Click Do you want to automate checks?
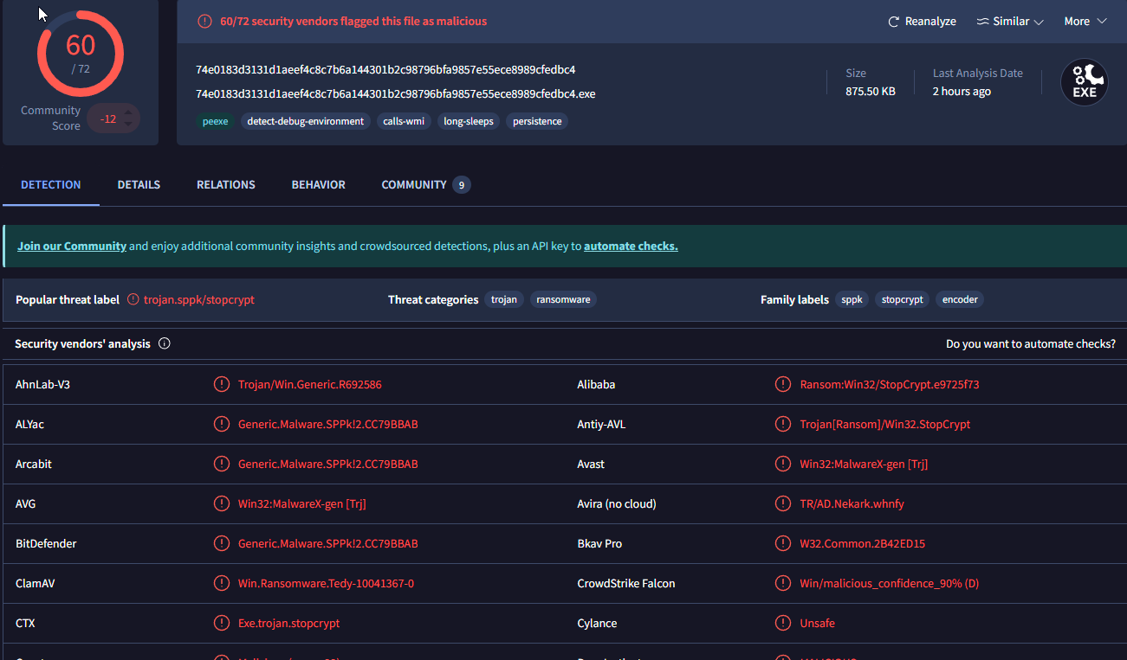1127x660 pixels. pyautogui.click(x=1031, y=343)
